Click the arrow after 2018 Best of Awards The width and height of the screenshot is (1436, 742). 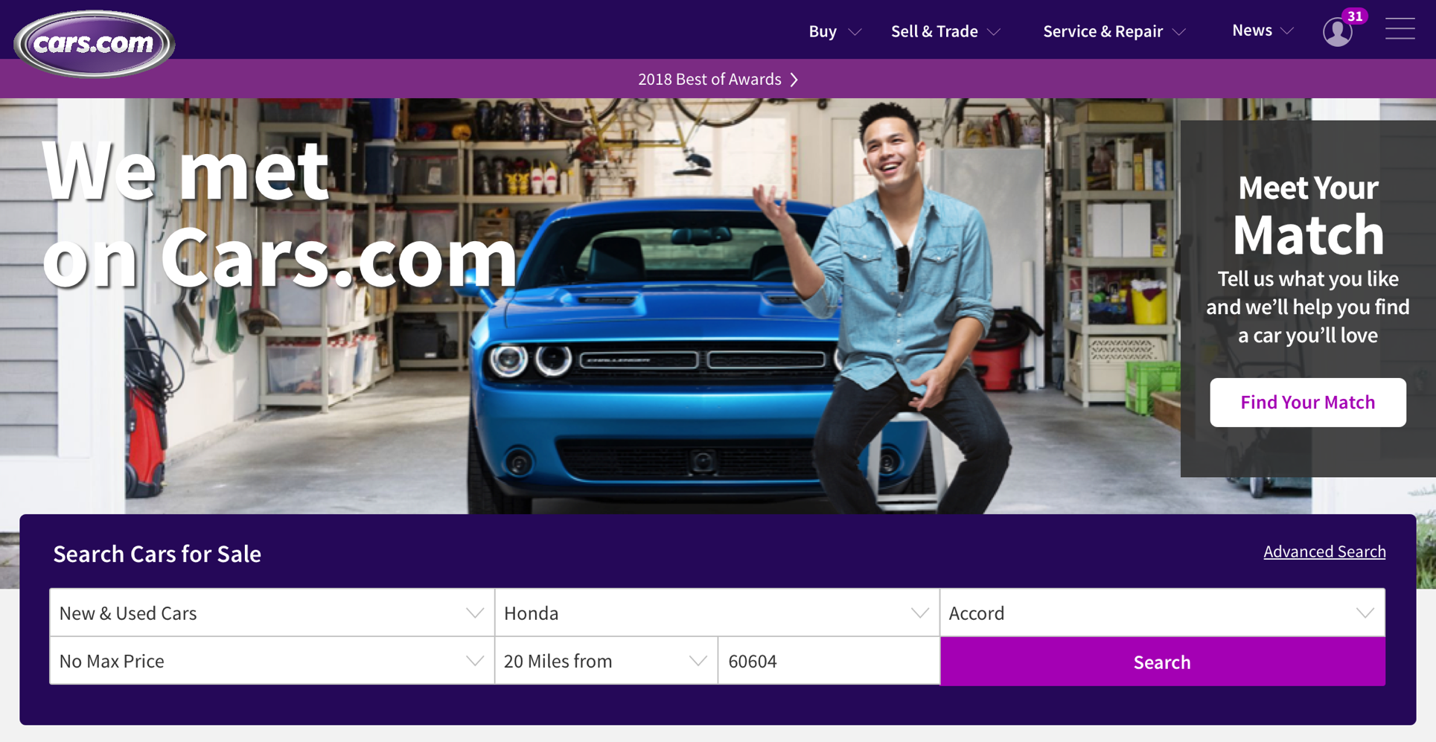[794, 80]
